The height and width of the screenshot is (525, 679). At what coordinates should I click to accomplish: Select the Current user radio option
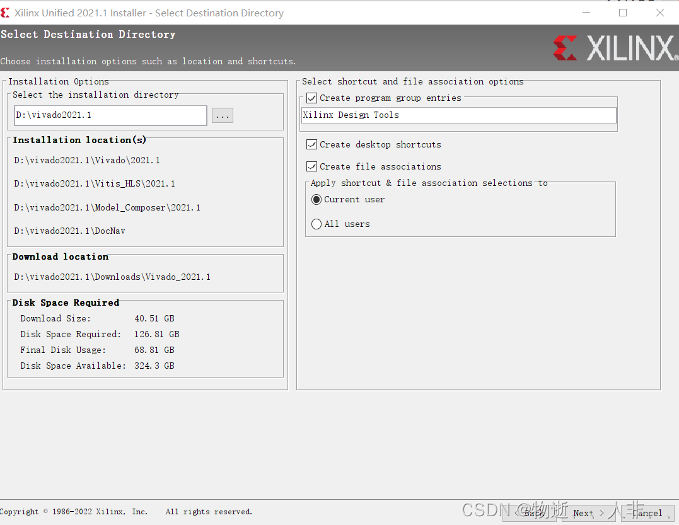point(316,200)
